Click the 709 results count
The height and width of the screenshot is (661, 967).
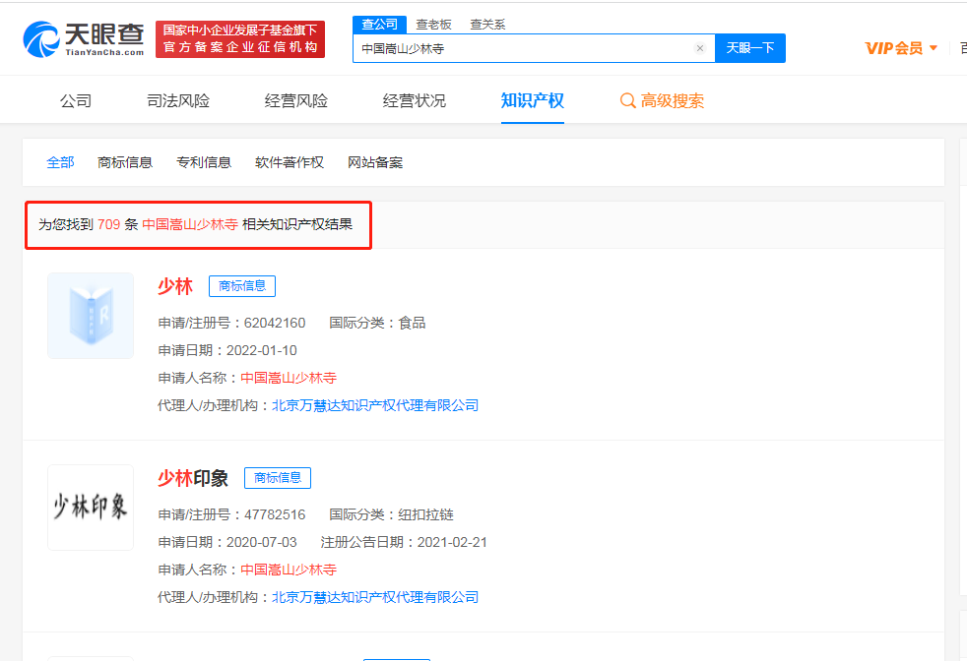[108, 224]
